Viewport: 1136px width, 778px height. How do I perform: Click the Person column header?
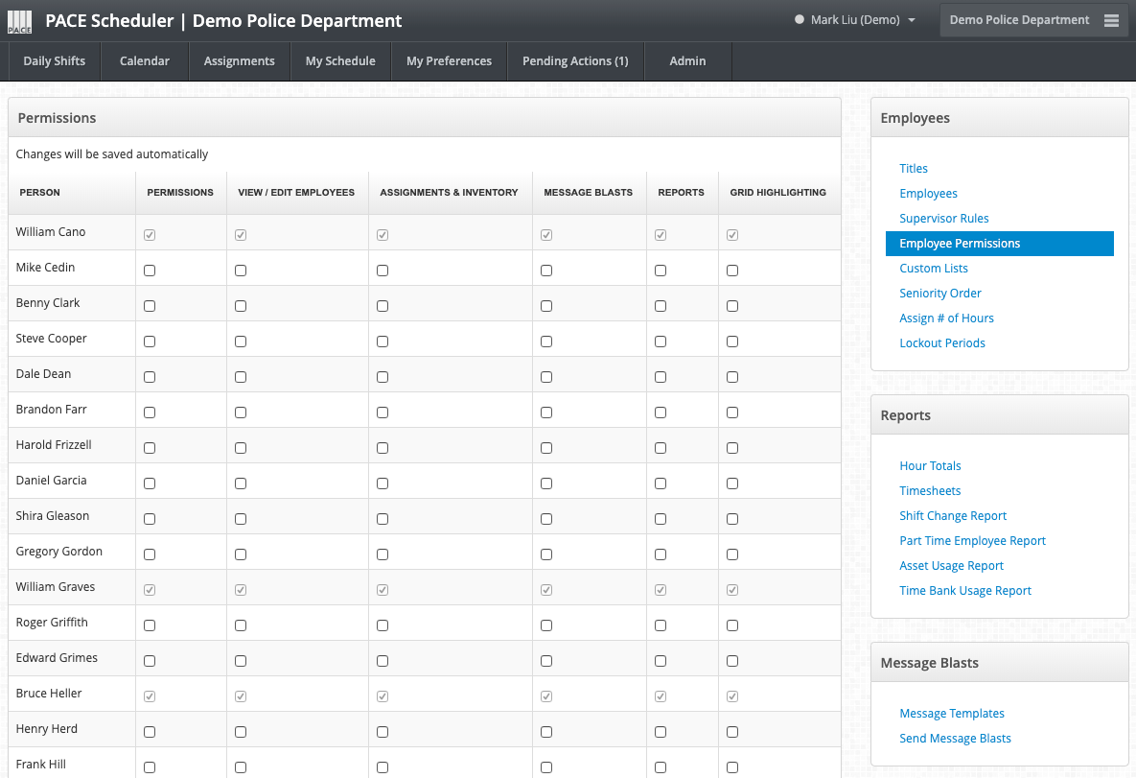pos(40,193)
